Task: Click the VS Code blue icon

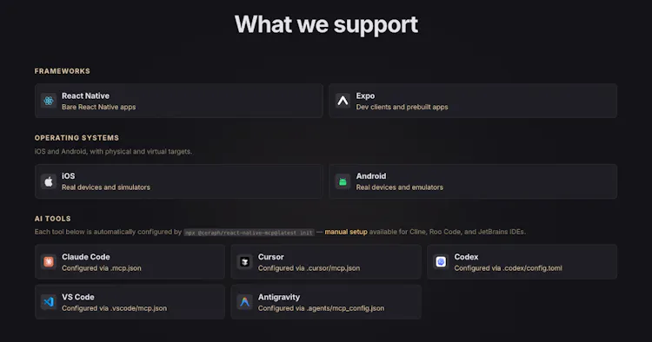Action: point(49,302)
